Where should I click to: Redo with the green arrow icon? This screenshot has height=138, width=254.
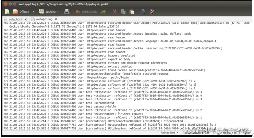103,12
